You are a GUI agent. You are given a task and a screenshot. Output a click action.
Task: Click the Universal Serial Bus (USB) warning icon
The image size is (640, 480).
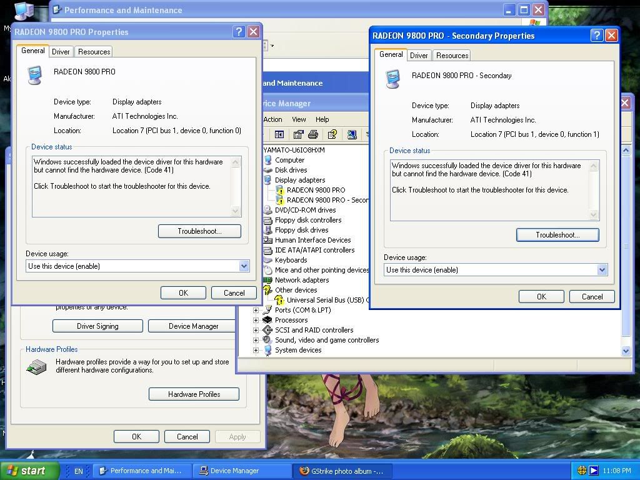pyautogui.click(x=279, y=300)
